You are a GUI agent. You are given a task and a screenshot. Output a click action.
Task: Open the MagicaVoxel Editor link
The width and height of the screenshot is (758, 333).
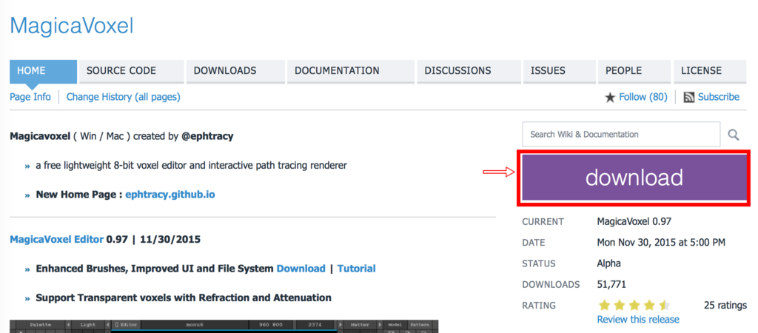[x=56, y=239]
